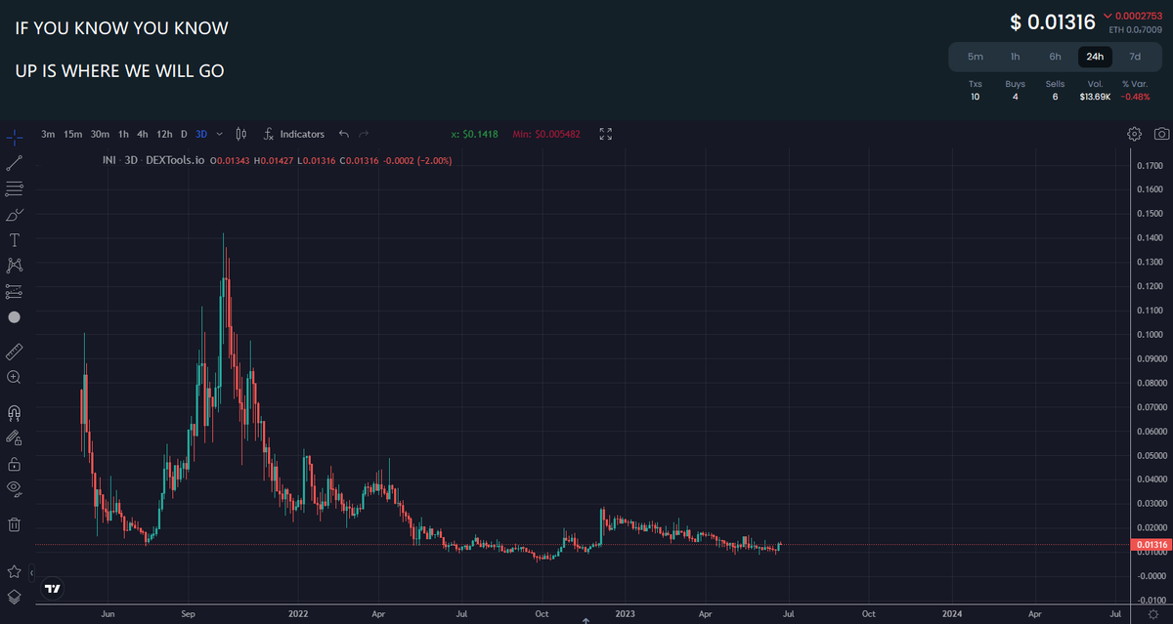Image resolution: width=1173 pixels, height=624 pixels.
Task: Select the crosshair cursor tool
Action: [x=14, y=137]
